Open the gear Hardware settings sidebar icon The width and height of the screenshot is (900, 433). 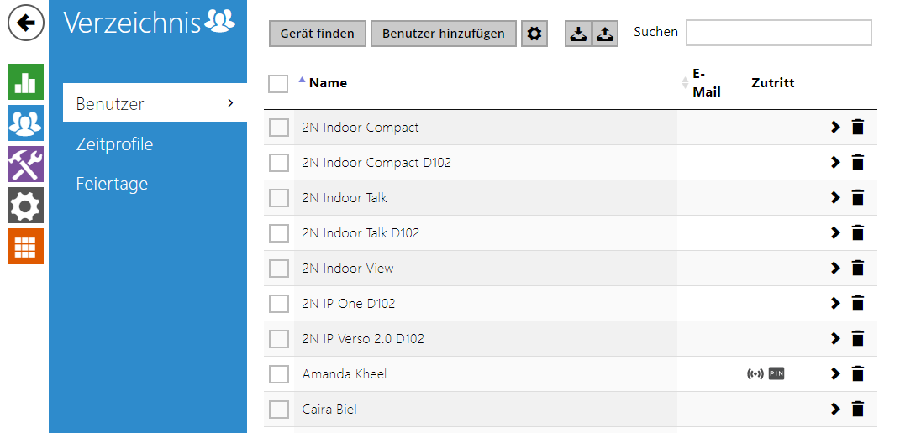pyautogui.click(x=25, y=205)
